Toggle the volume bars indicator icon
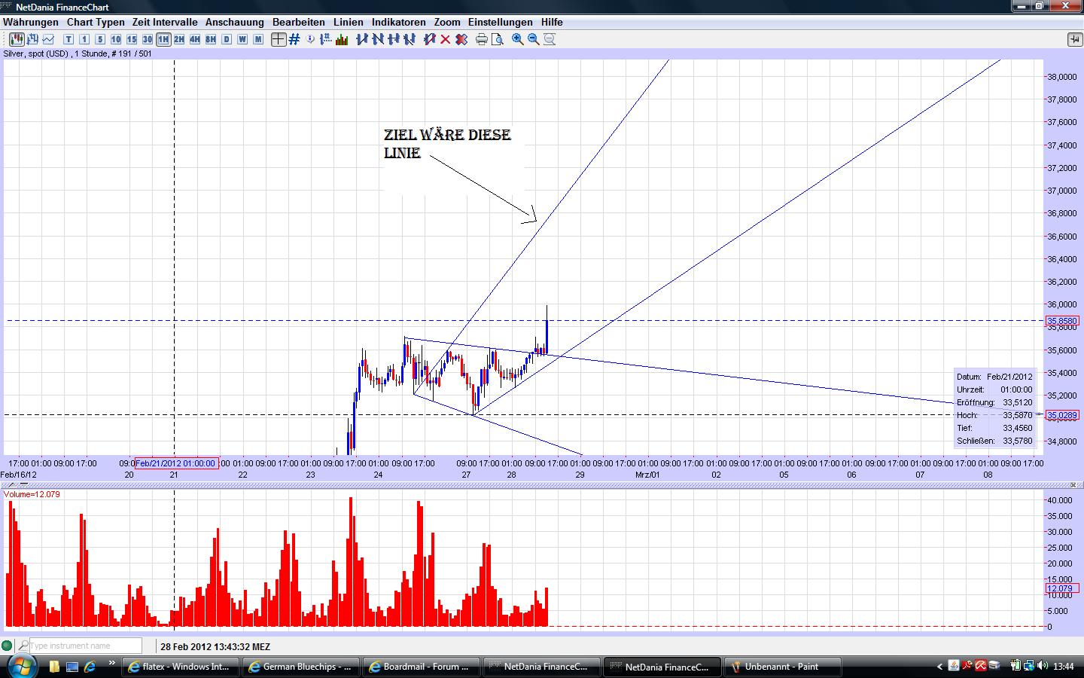The height and width of the screenshot is (678, 1084). click(343, 39)
